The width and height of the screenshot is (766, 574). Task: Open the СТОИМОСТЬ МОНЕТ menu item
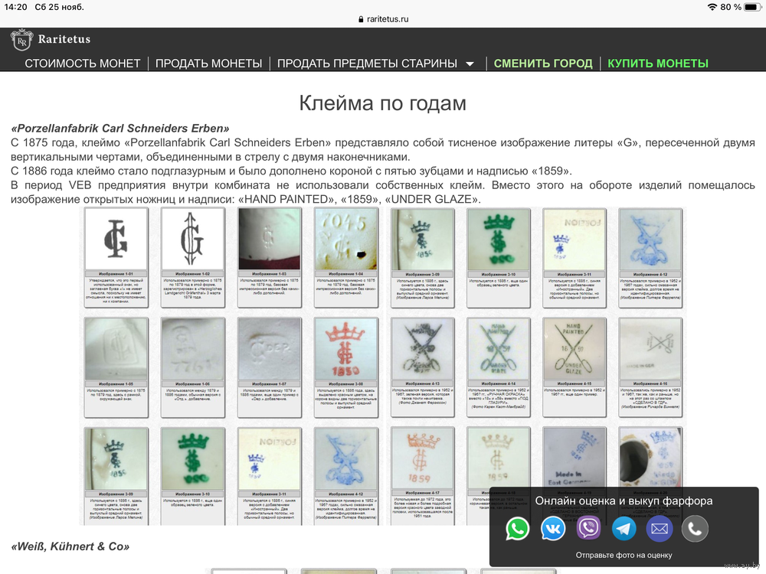(83, 64)
